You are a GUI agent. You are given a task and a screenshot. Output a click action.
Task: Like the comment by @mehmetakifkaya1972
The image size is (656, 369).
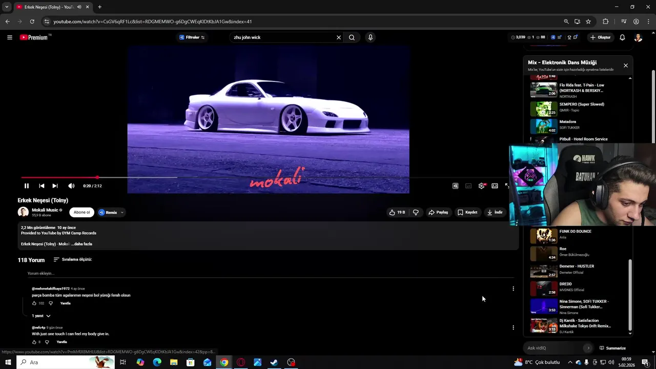pyautogui.click(x=34, y=303)
